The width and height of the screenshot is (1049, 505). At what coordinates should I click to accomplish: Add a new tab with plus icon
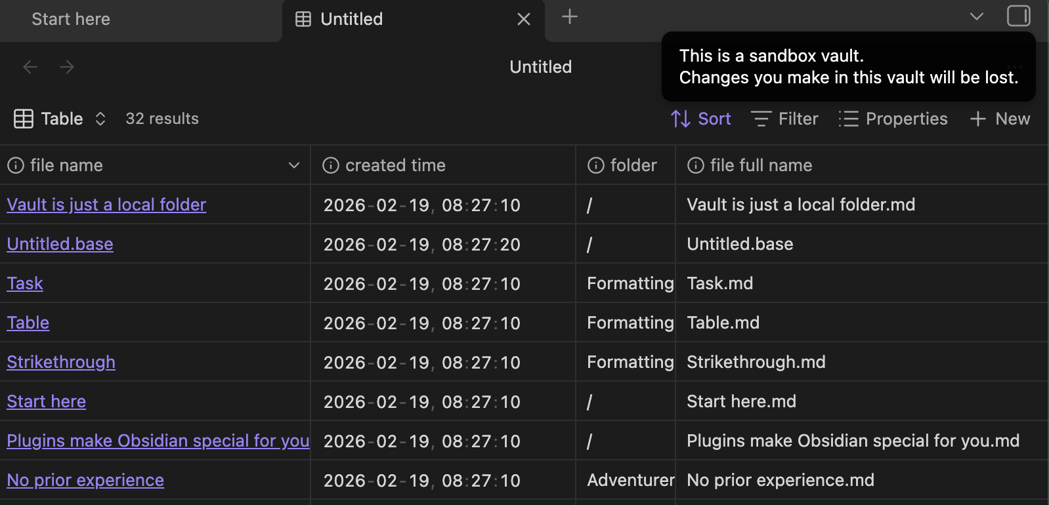point(570,17)
